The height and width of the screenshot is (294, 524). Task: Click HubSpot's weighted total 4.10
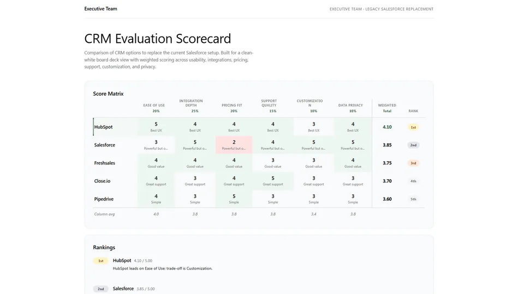387,127
